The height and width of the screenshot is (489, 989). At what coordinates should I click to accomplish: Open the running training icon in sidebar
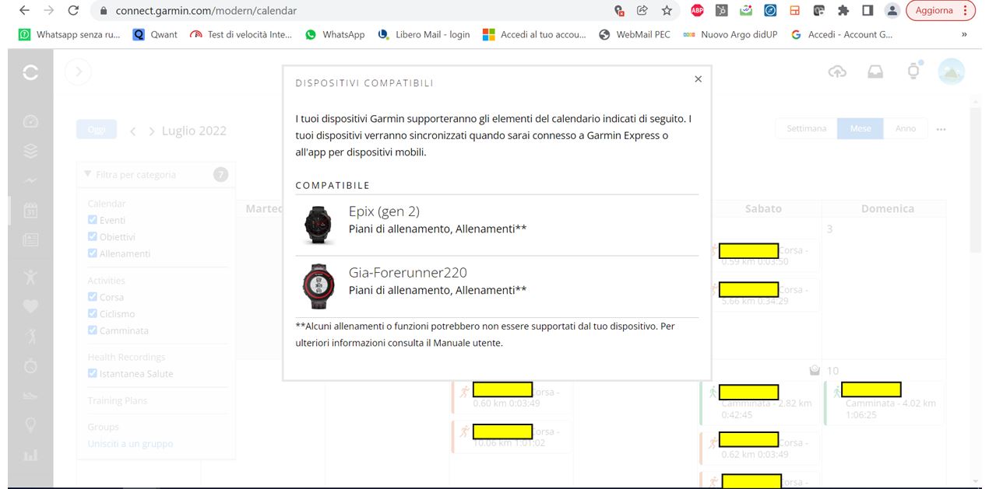pos(30,336)
